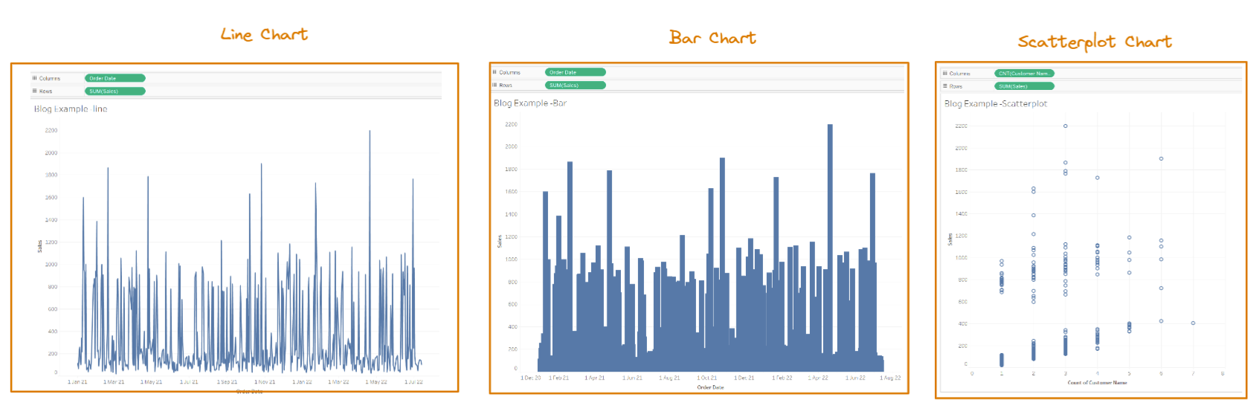Click Rows shelf label in bar chart

[506, 85]
